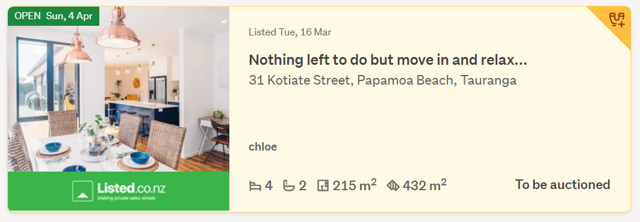Viewport: 640px width, 222px height.
Task: Click the bedroom bed icon
Action: point(255,186)
